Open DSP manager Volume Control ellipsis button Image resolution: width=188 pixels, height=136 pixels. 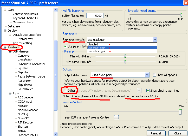pyautogui.click(x=116, y=117)
